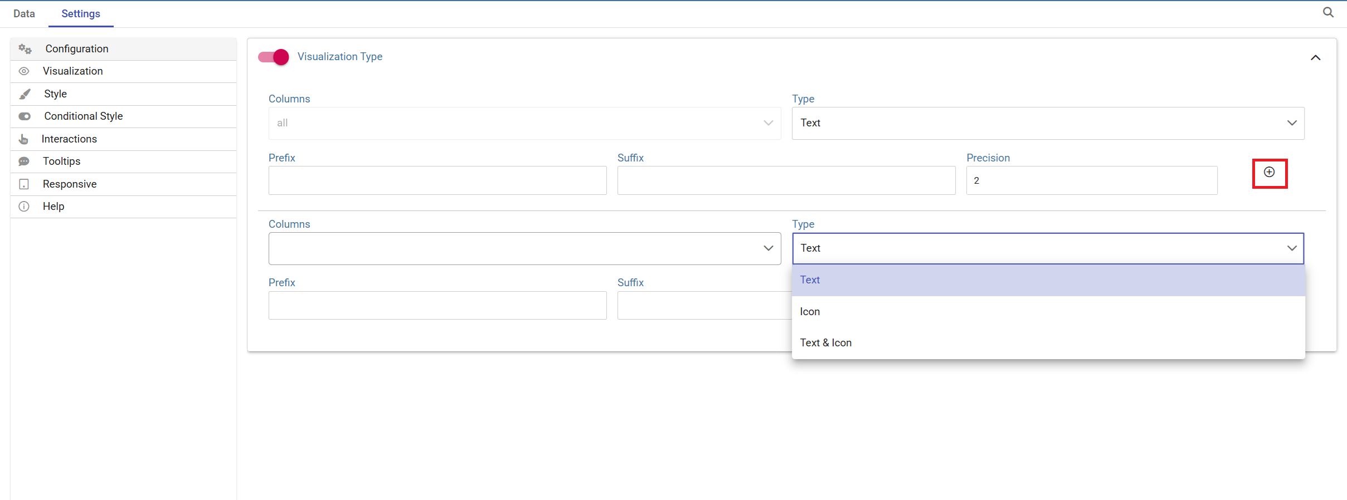Open Interactions settings

pyautogui.click(x=123, y=139)
